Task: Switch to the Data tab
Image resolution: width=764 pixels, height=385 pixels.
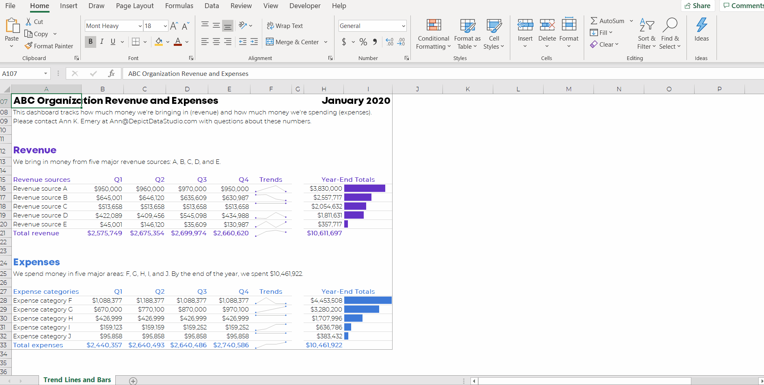Action: pos(212,6)
